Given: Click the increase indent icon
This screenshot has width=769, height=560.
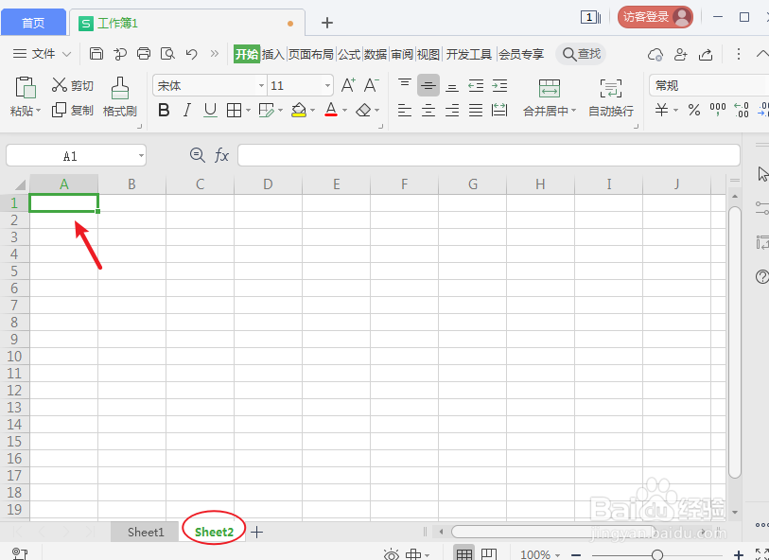Looking at the screenshot, I should (x=499, y=86).
